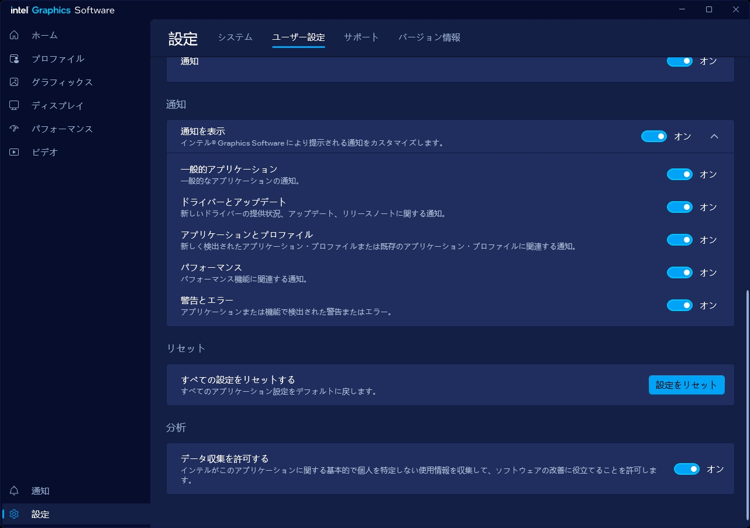Image resolution: width=750 pixels, height=528 pixels.
Task: Click the 通知を表示 setting title
Action: [x=202, y=131]
